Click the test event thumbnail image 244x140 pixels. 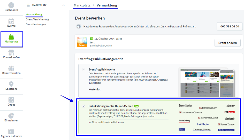[82, 42]
